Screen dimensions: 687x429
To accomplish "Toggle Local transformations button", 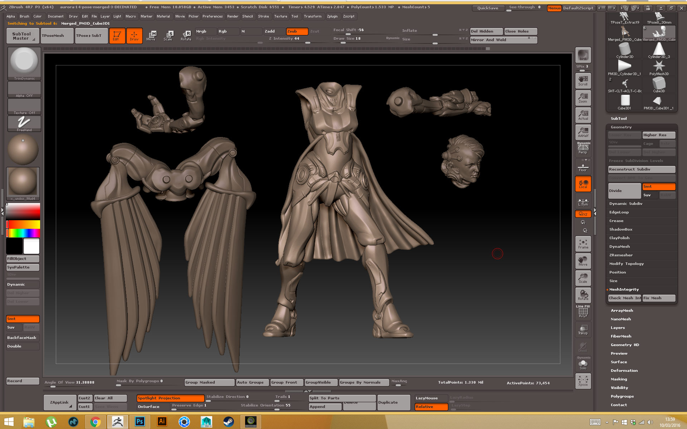I will point(583,184).
